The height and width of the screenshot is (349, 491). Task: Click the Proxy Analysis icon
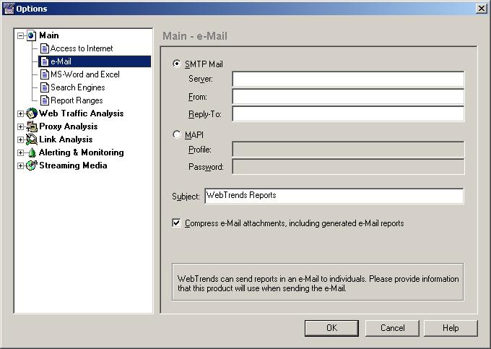pyautogui.click(x=32, y=126)
